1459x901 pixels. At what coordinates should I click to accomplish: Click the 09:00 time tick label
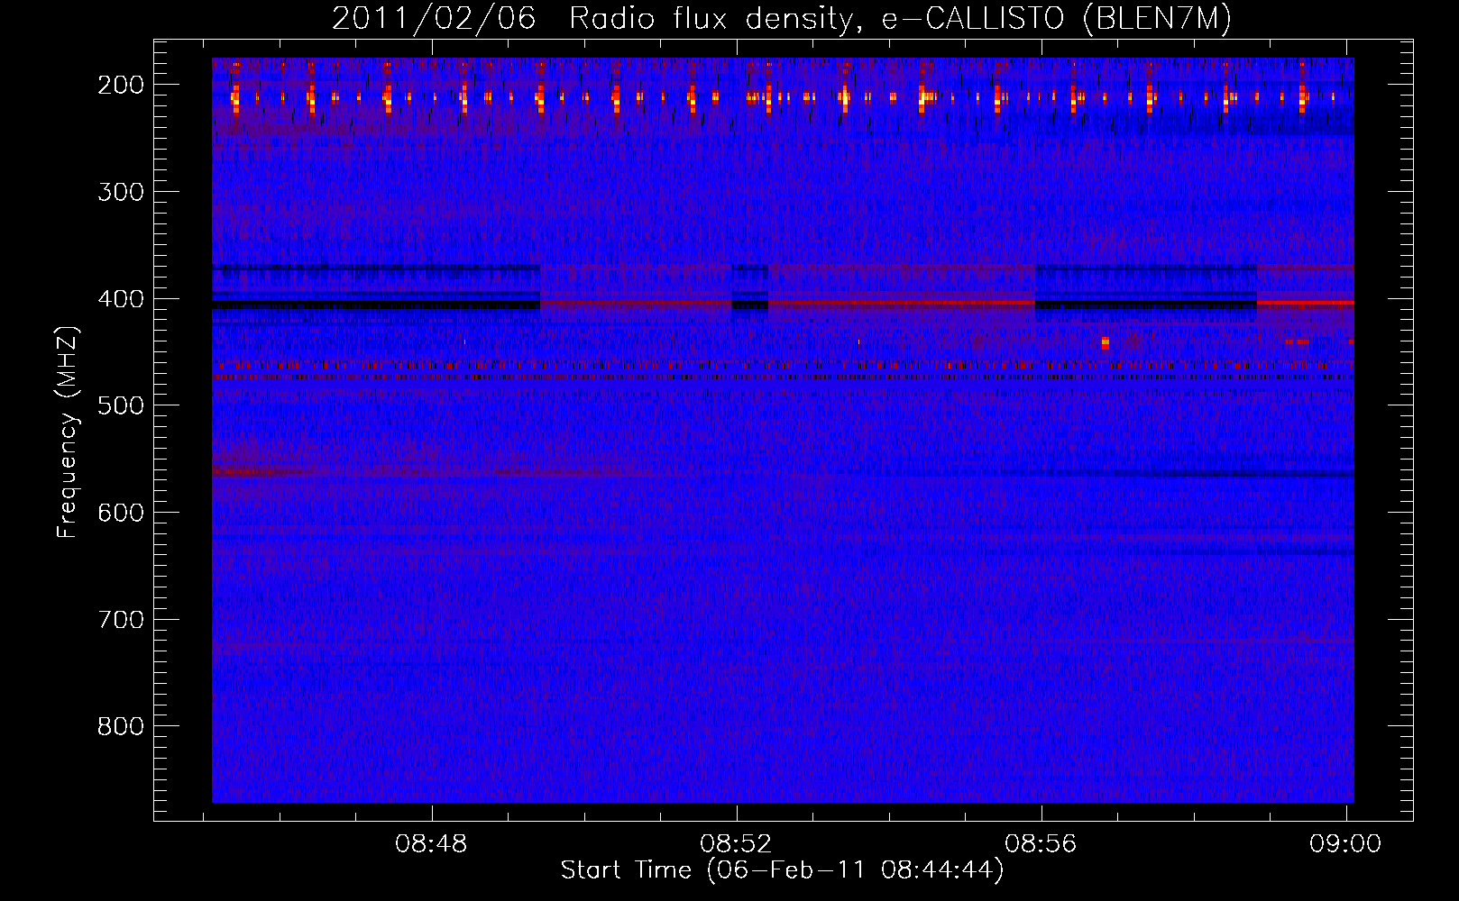tap(1345, 844)
